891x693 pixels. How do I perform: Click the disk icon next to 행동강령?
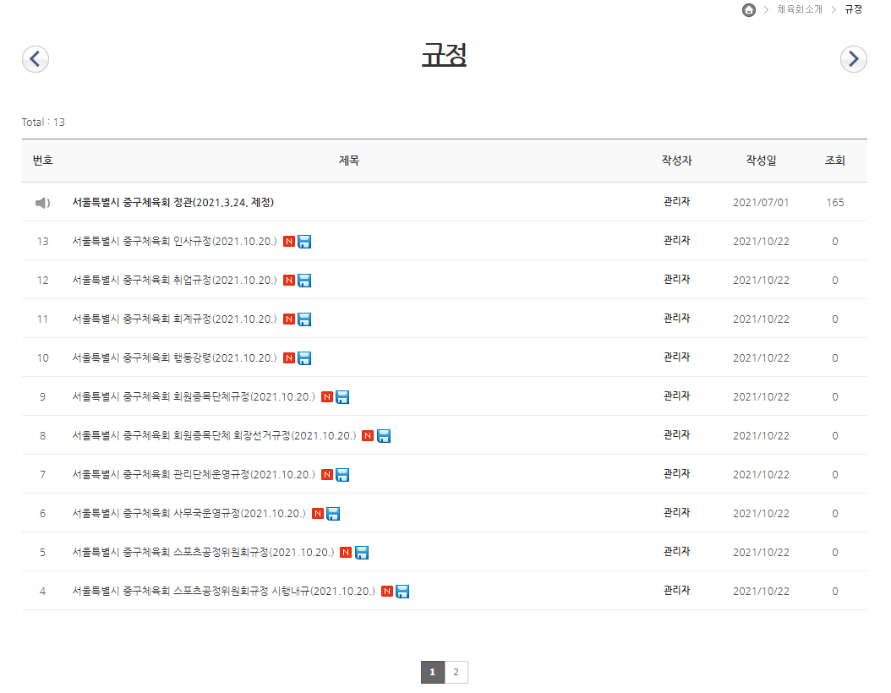pos(305,358)
